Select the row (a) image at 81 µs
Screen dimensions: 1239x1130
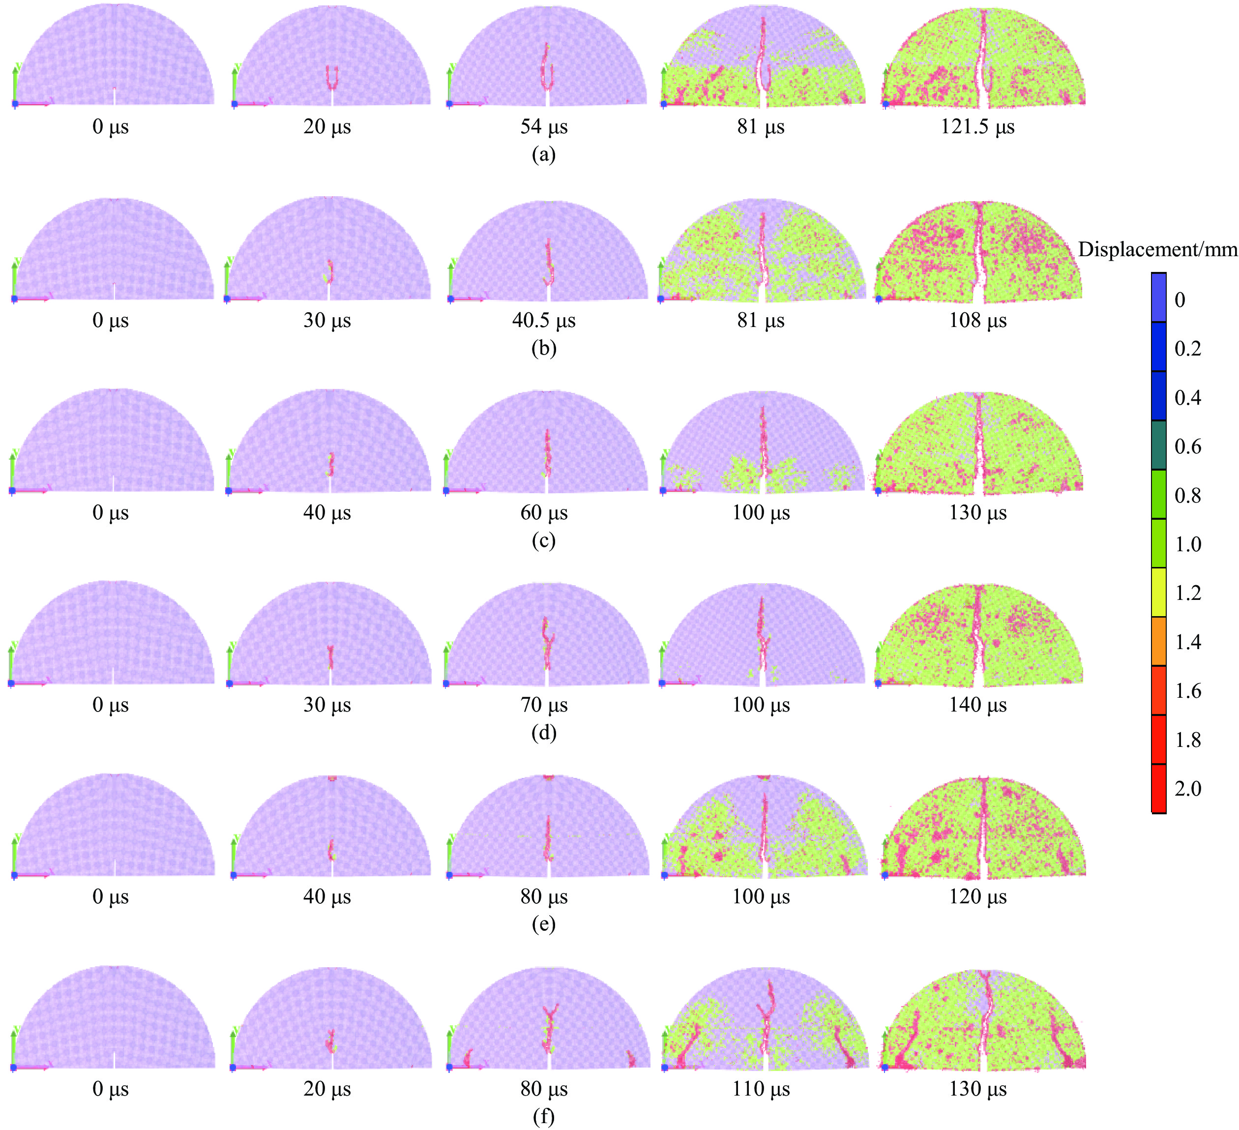pyautogui.click(x=763, y=56)
